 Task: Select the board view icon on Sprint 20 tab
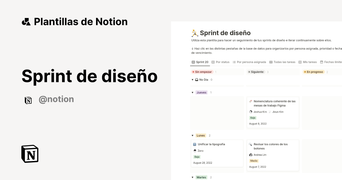point(193,62)
